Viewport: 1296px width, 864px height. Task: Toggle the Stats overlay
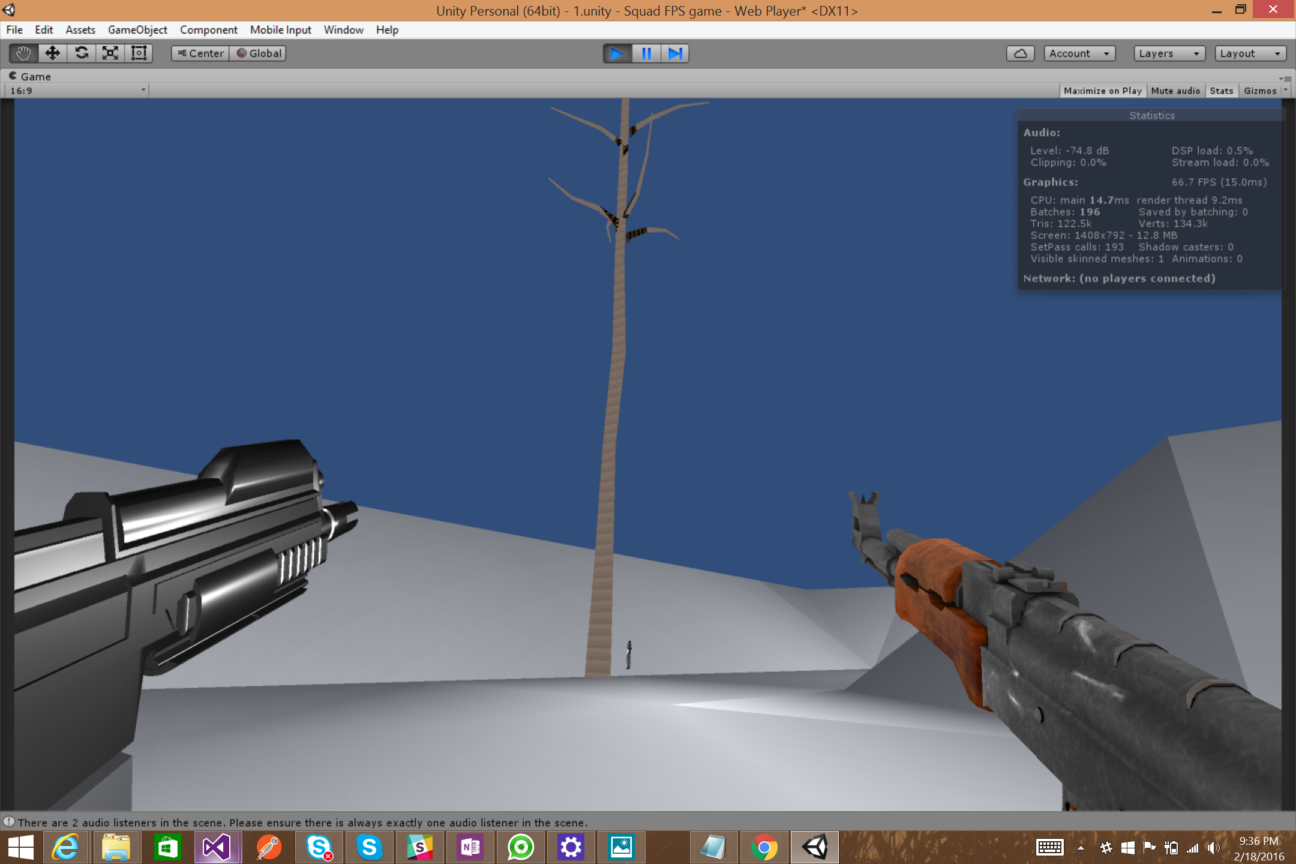1222,91
